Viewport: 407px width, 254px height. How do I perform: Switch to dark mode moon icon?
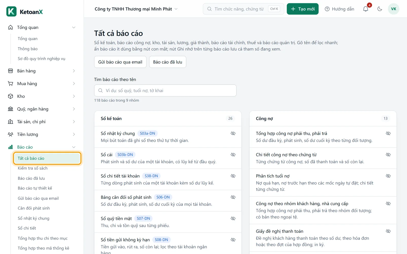pos(380,9)
